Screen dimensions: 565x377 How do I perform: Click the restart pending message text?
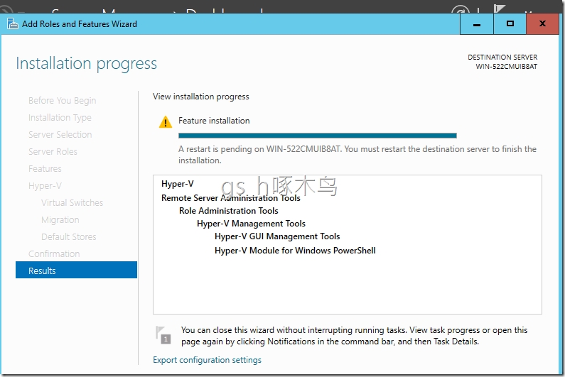pyautogui.click(x=357, y=155)
